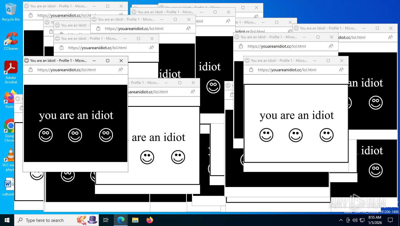
Task: Click the left smiley on the fully visible black page
Action: pyautogui.click(x=46, y=135)
